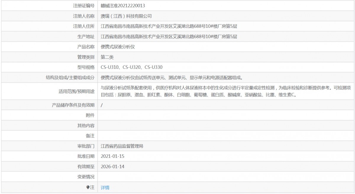Image resolution: width=355 pixels, height=194 pixels.
Task: Click the 变更情况 row label
Action: pyautogui.click(x=86, y=177)
